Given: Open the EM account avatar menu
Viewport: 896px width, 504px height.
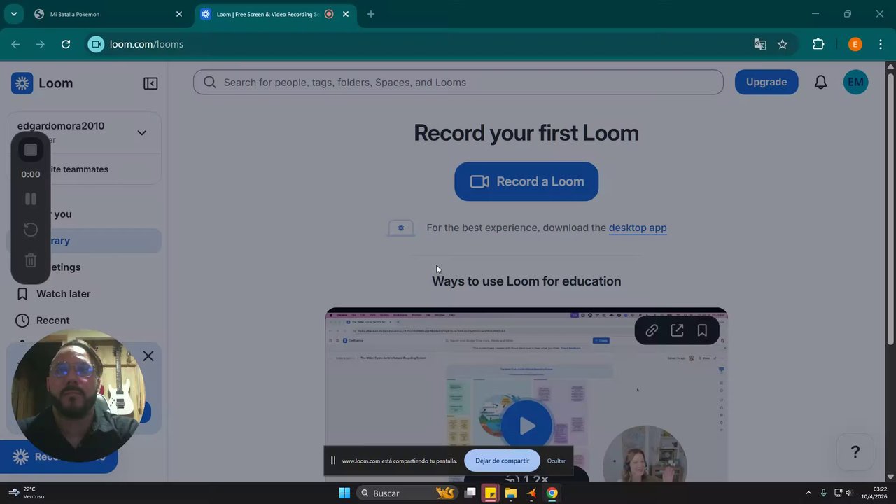Looking at the screenshot, I should (855, 82).
